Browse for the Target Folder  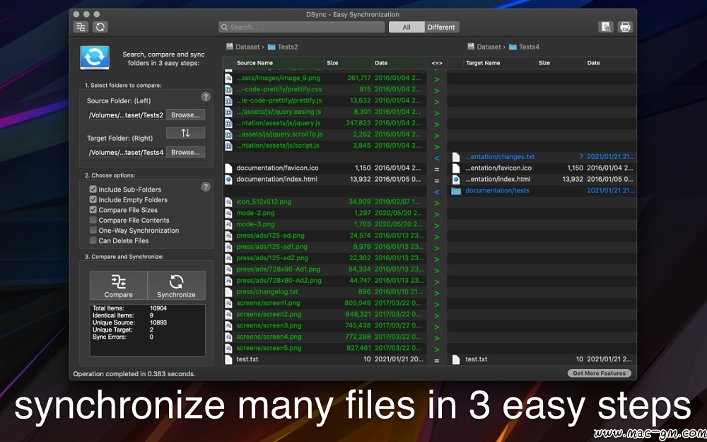pos(185,153)
